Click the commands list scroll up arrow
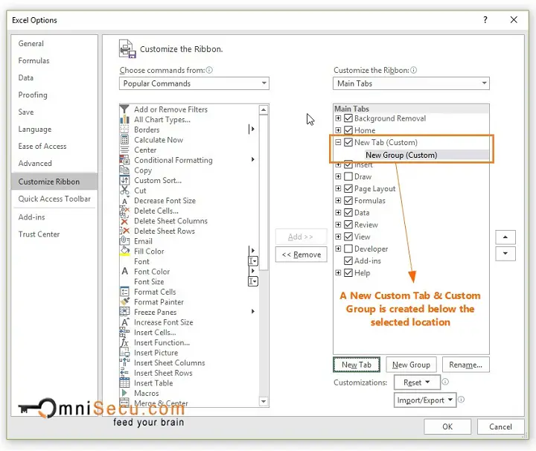The height and width of the screenshot is (451, 536). point(264,109)
